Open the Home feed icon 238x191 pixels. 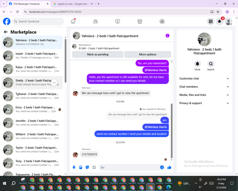point(73,21)
